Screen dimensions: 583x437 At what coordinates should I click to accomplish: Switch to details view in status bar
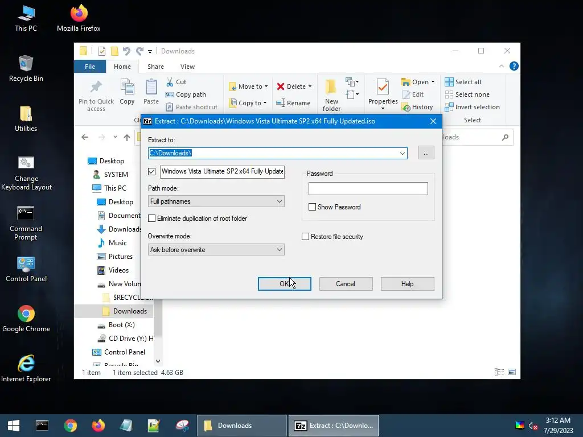[x=499, y=372]
